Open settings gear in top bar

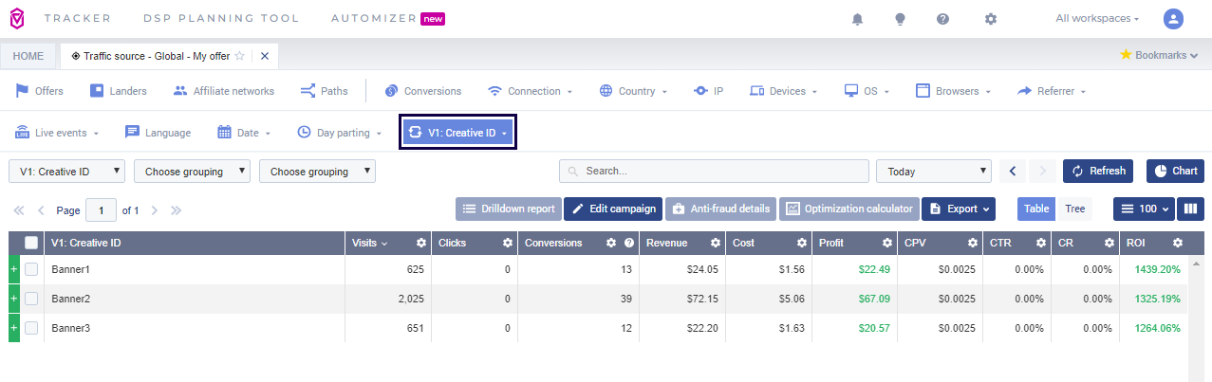tap(991, 19)
